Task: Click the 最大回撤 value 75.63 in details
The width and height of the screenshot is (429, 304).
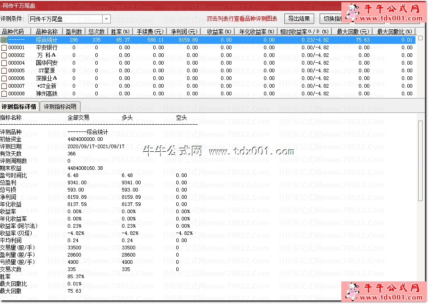Action: tap(75, 291)
